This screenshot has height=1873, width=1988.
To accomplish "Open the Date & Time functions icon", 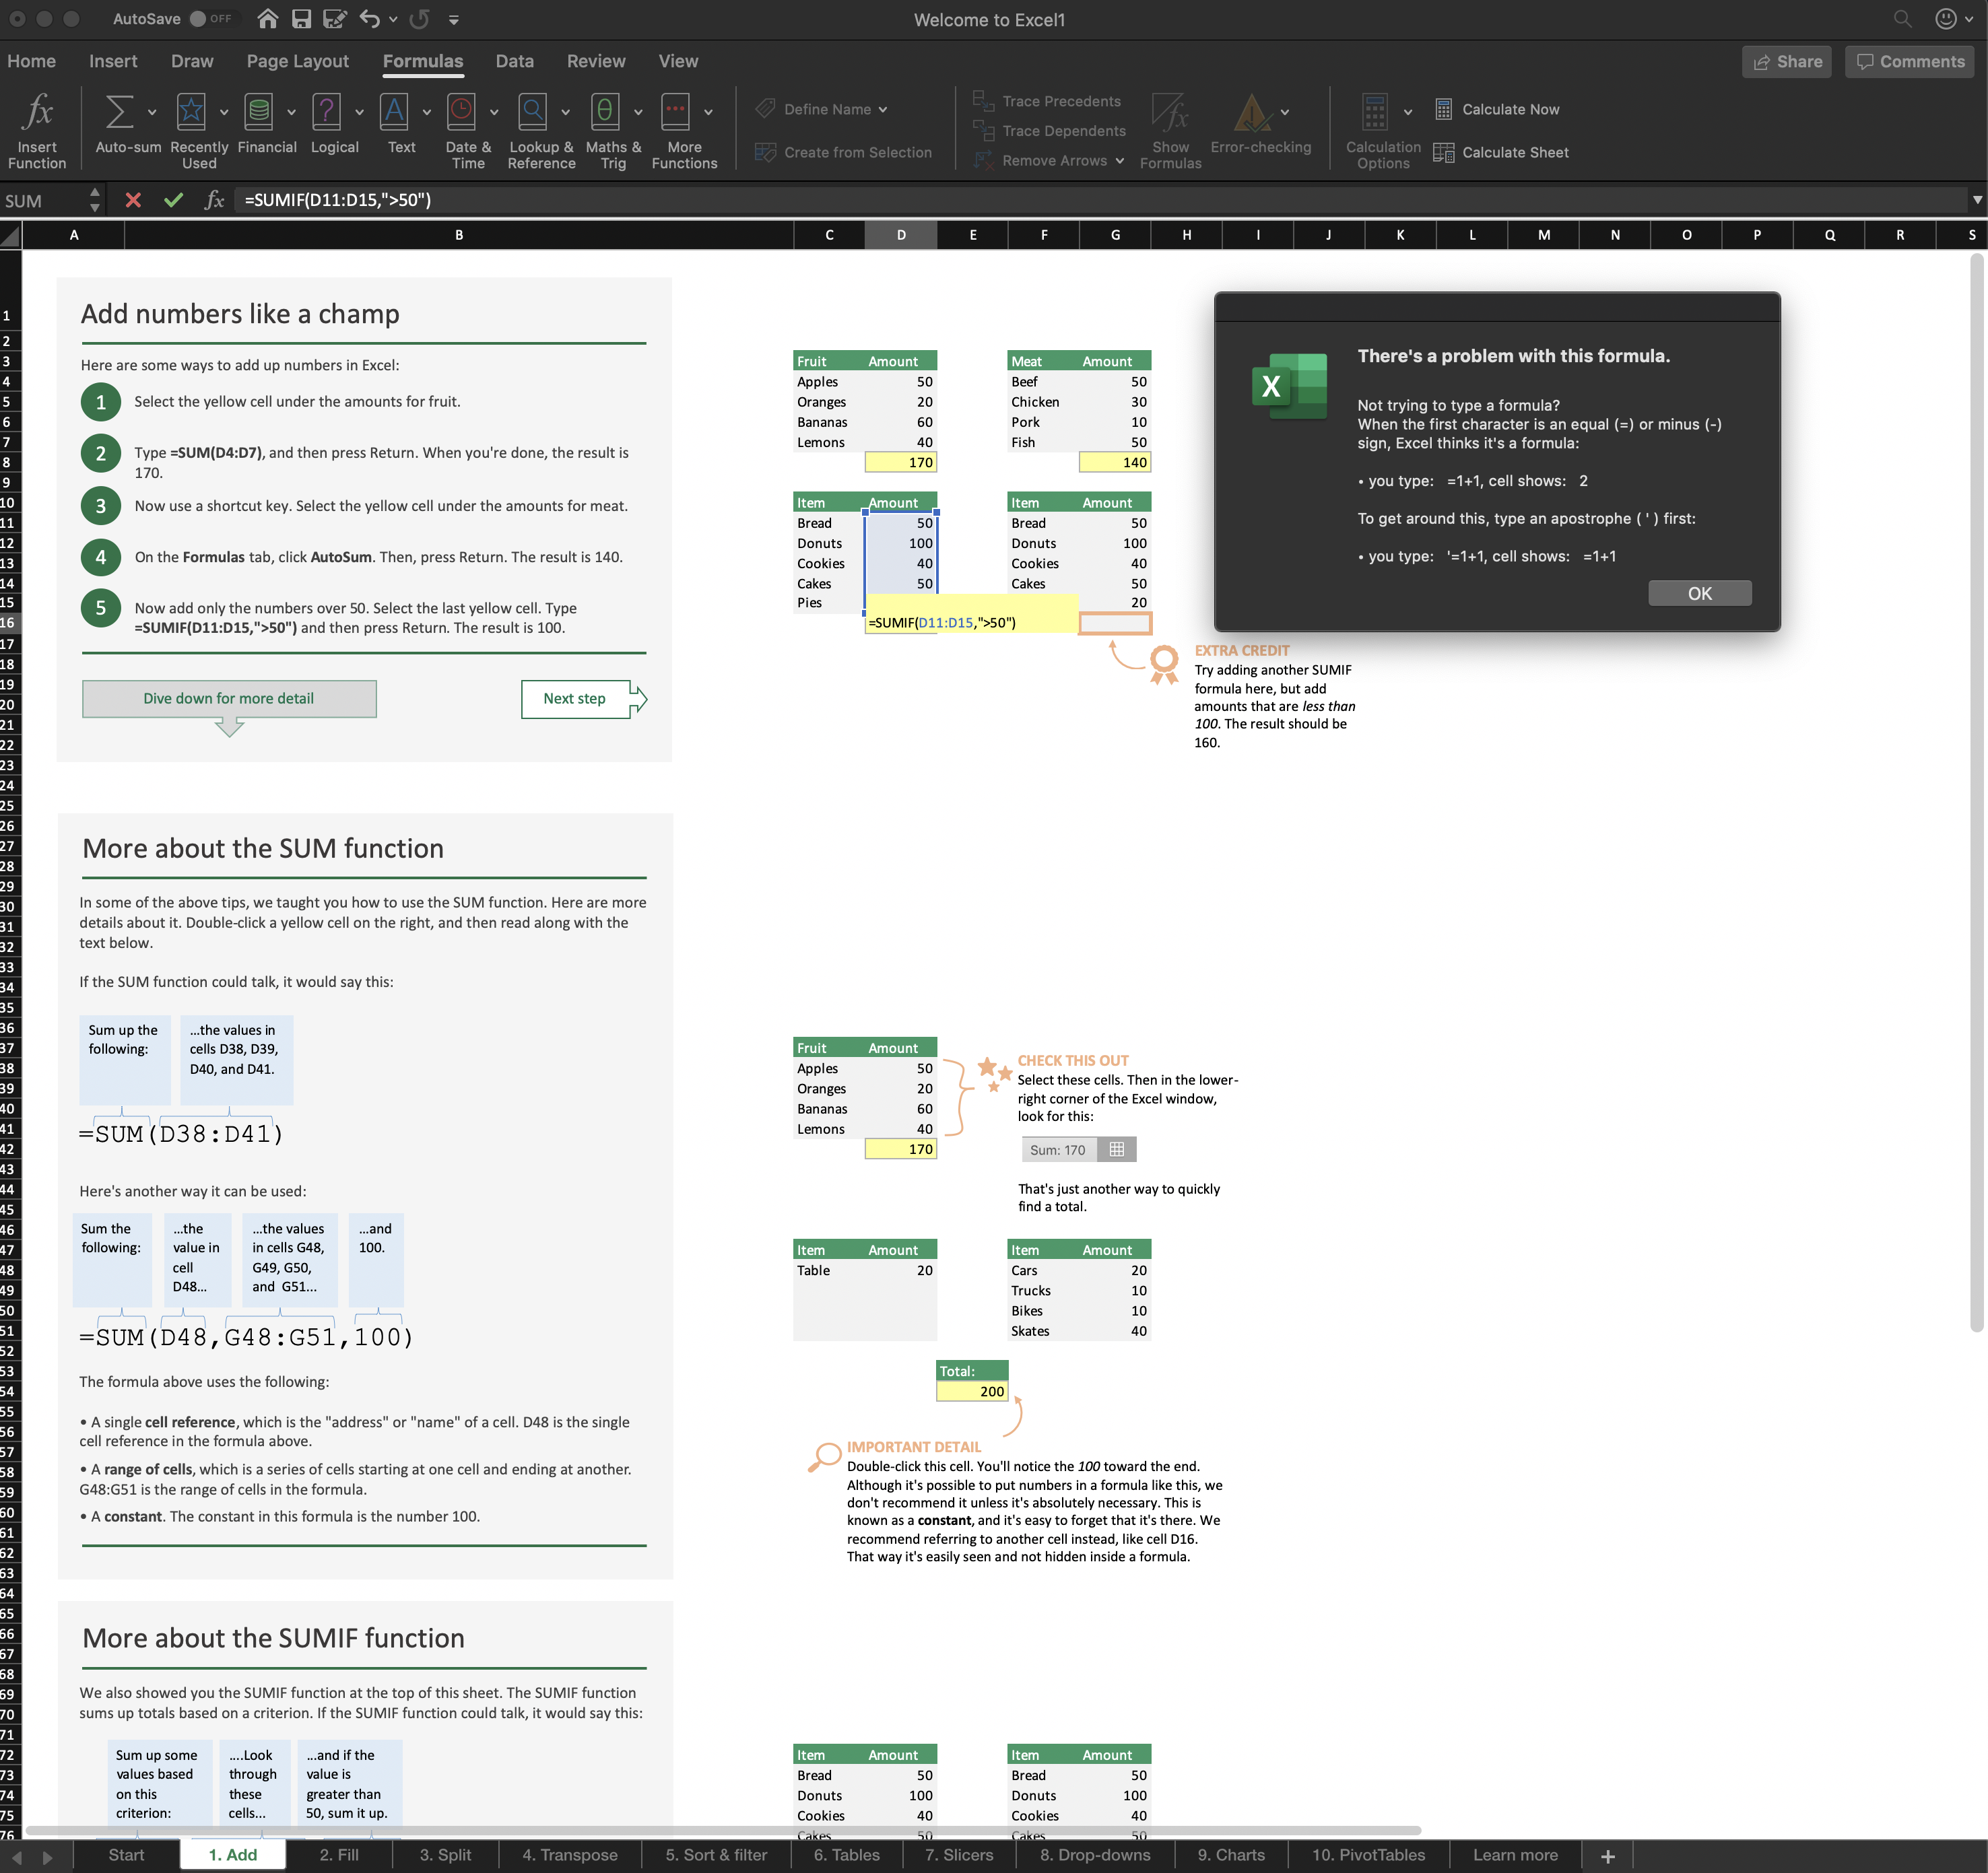I will [x=461, y=112].
